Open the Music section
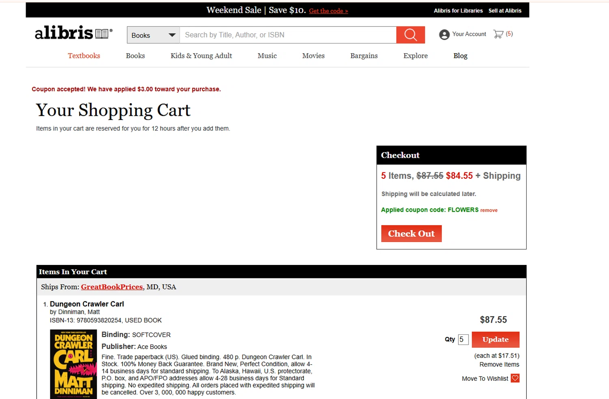 click(x=267, y=56)
